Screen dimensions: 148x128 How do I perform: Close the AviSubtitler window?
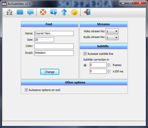[140, 3]
